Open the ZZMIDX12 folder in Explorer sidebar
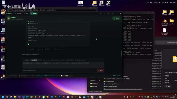This screenshot has height=99, width=177. tap(94, 83)
